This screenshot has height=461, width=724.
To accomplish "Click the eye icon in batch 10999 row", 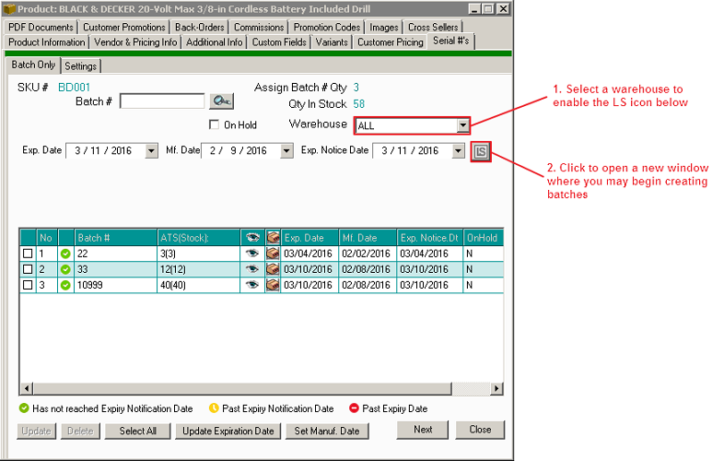I will click(x=251, y=286).
